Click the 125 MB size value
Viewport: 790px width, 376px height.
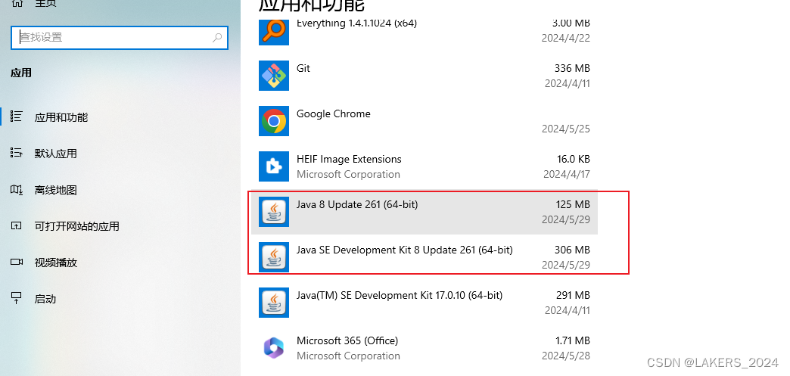573,204
